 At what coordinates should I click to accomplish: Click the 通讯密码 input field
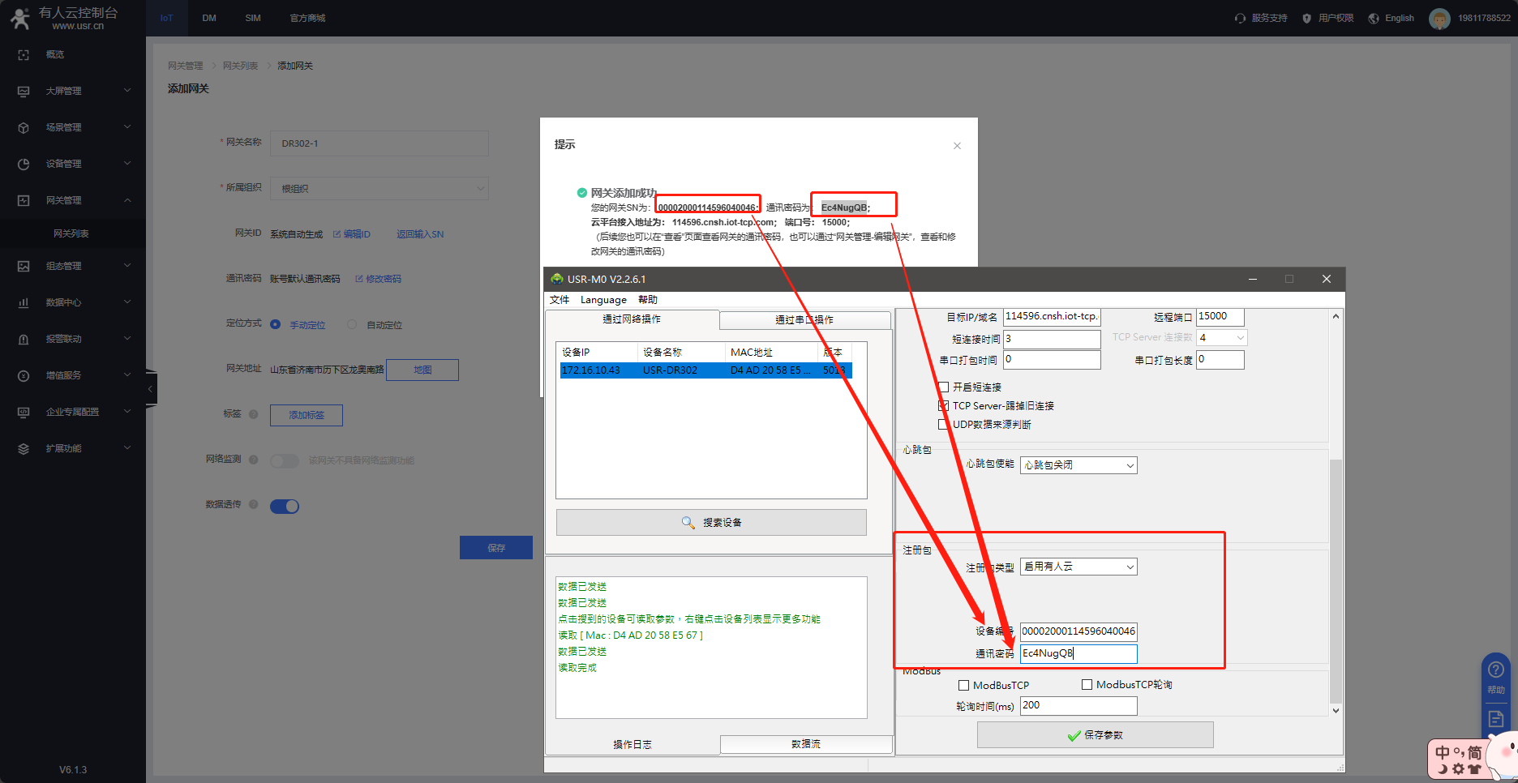tap(1078, 653)
